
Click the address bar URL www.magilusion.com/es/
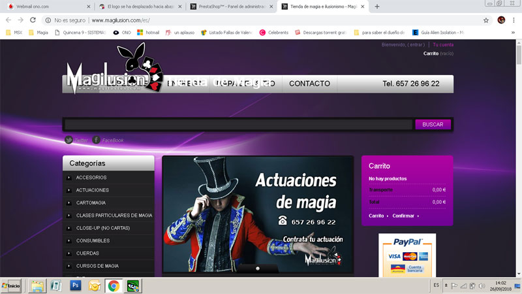[121, 20]
